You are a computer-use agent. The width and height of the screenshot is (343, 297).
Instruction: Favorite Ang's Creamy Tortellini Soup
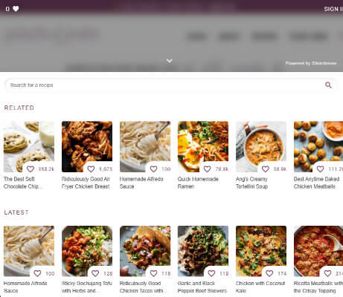tap(266, 169)
